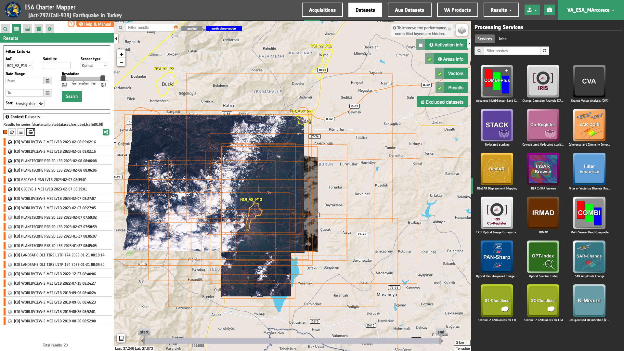Collapse the left results panel
Screen dimensions: 624x351
point(116,39)
